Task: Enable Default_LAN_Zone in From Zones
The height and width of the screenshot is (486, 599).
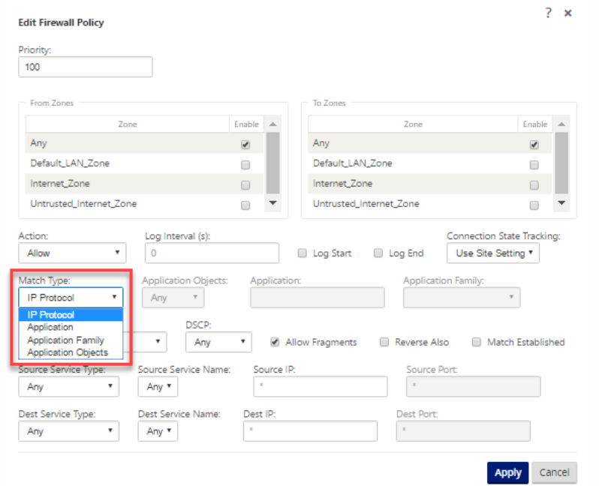Action: 245,164
